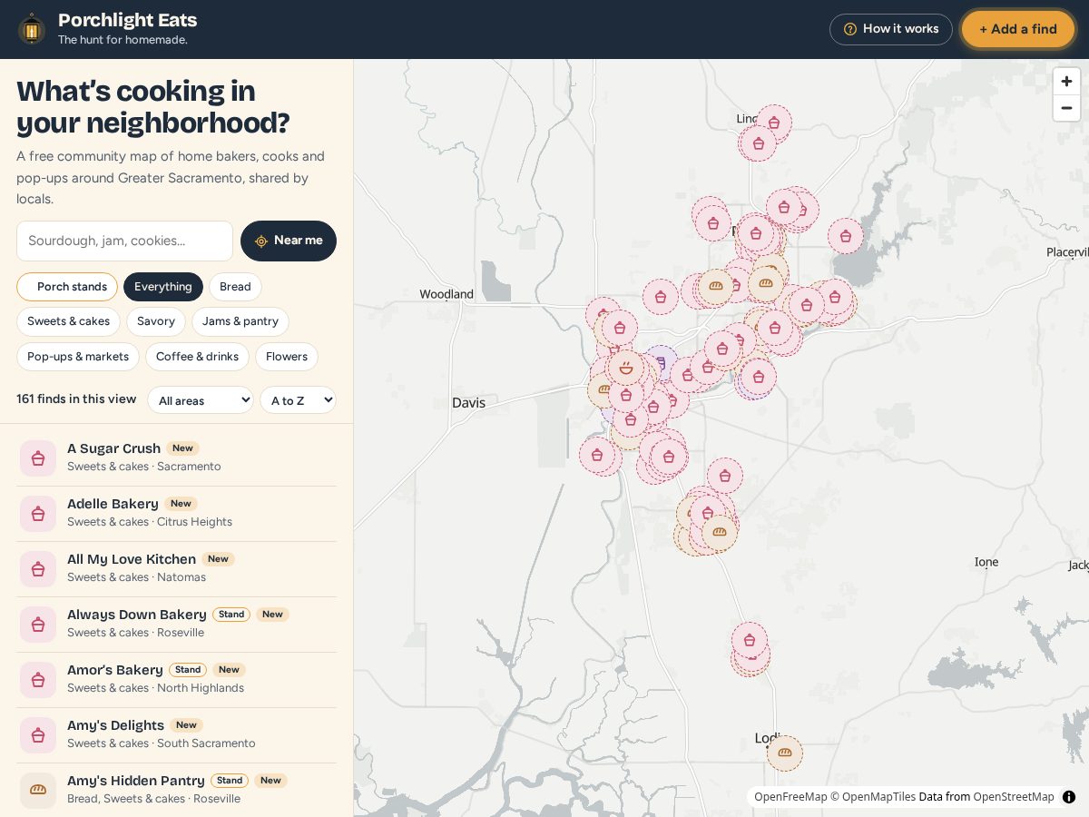
Task: Open the Adelle Bakery listing
Action: (176, 513)
